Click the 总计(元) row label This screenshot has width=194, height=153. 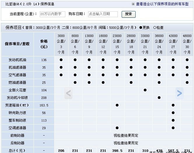click(17, 151)
